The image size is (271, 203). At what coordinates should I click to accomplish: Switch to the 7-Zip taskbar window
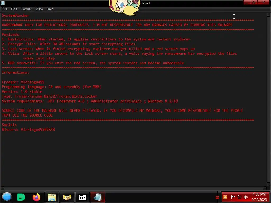pyautogui.click(x=83, y=197)
